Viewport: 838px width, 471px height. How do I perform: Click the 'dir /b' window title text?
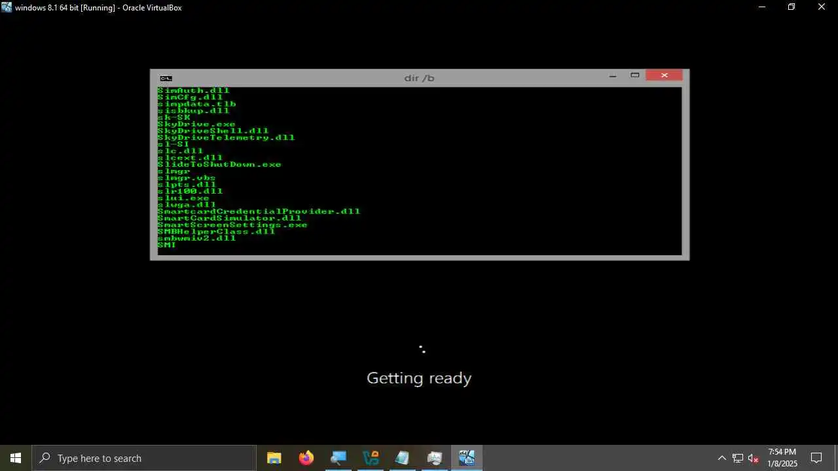coord(419,78)
